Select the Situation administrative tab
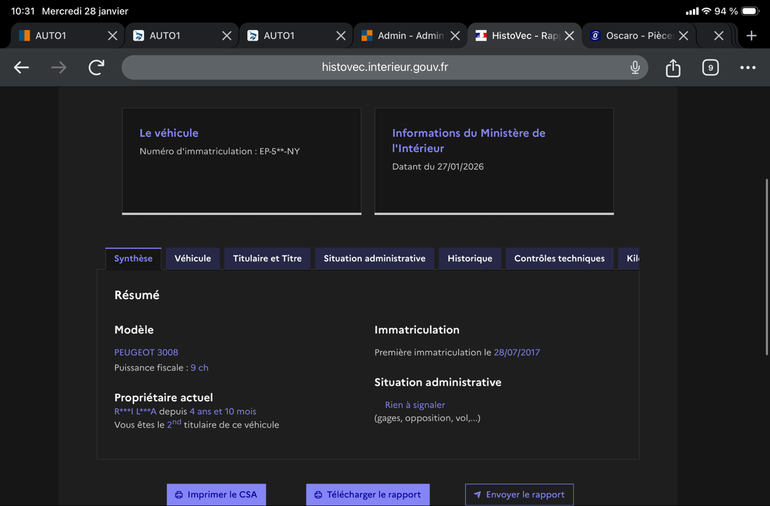The image size is (770, 506). coord(374,258)
